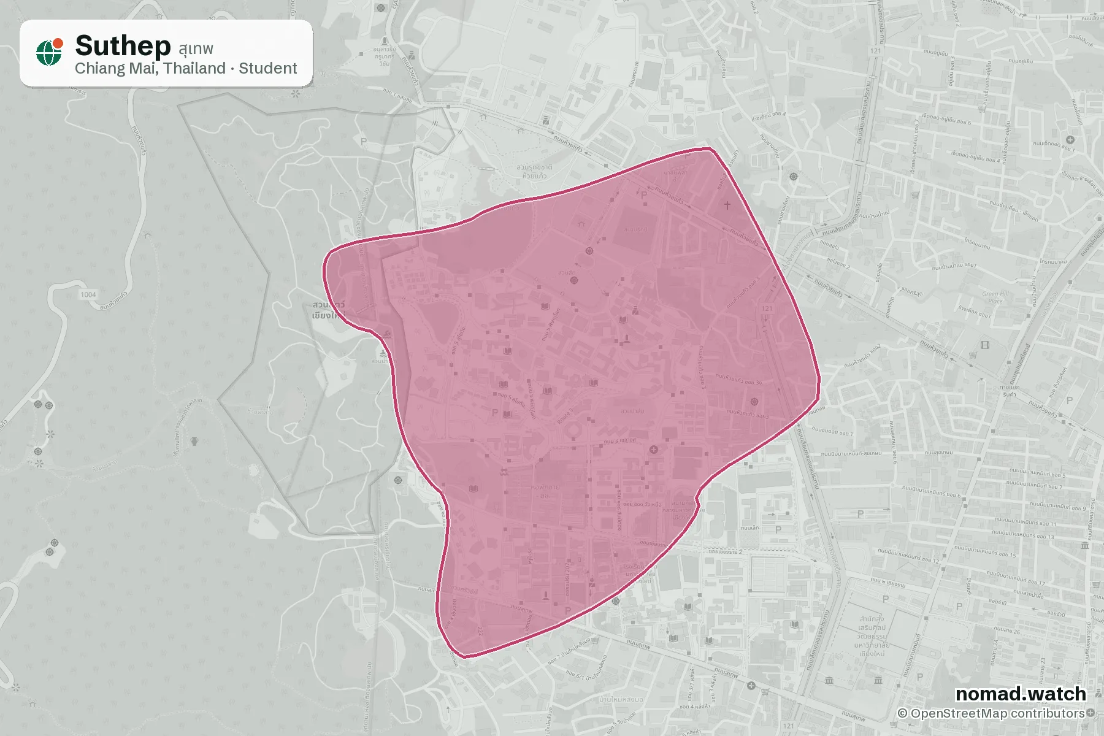Click the 'สุขใจซอย 2' street label

point(838,264)
